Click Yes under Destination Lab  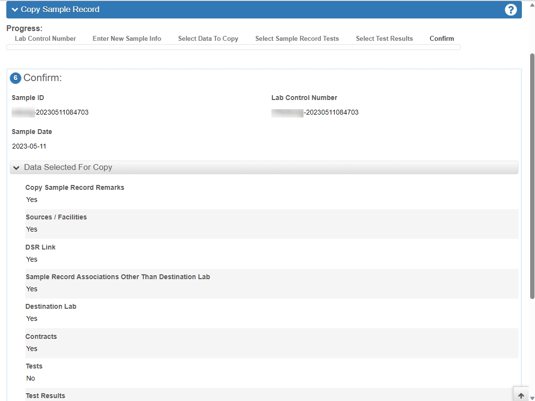click(32, 318)
